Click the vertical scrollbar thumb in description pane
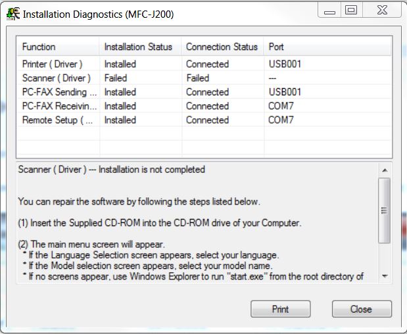The width and height of the screenshot is (407, 334). [385, 210]
